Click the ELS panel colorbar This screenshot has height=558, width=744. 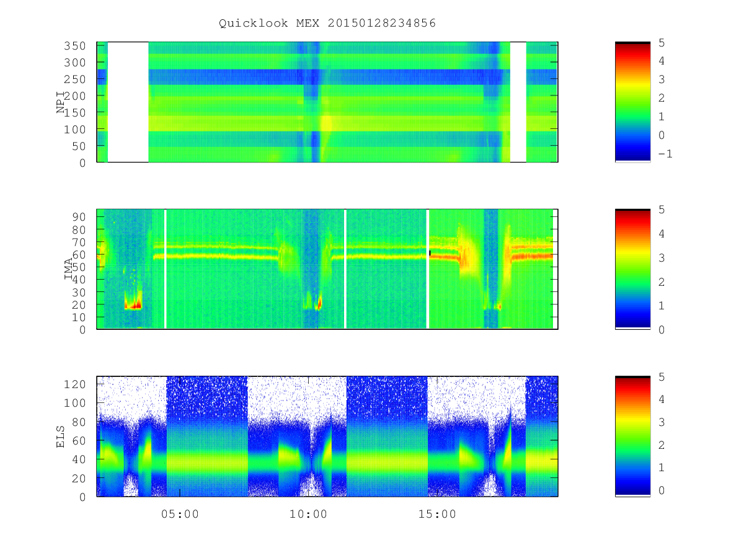[x=632, y=436]
